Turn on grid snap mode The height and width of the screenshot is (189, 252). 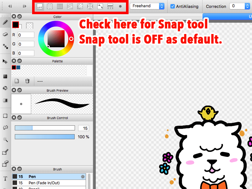point(60,6)
